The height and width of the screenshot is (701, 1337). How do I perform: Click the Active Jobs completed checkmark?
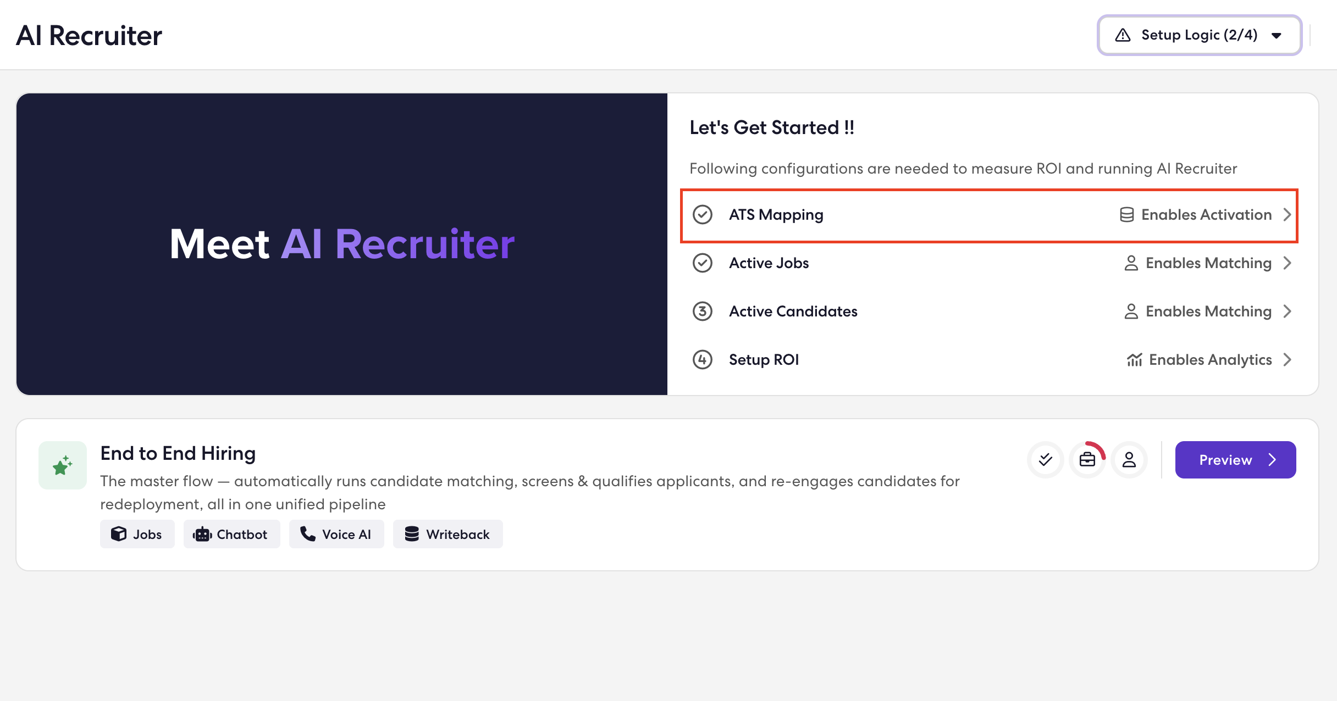703,263
